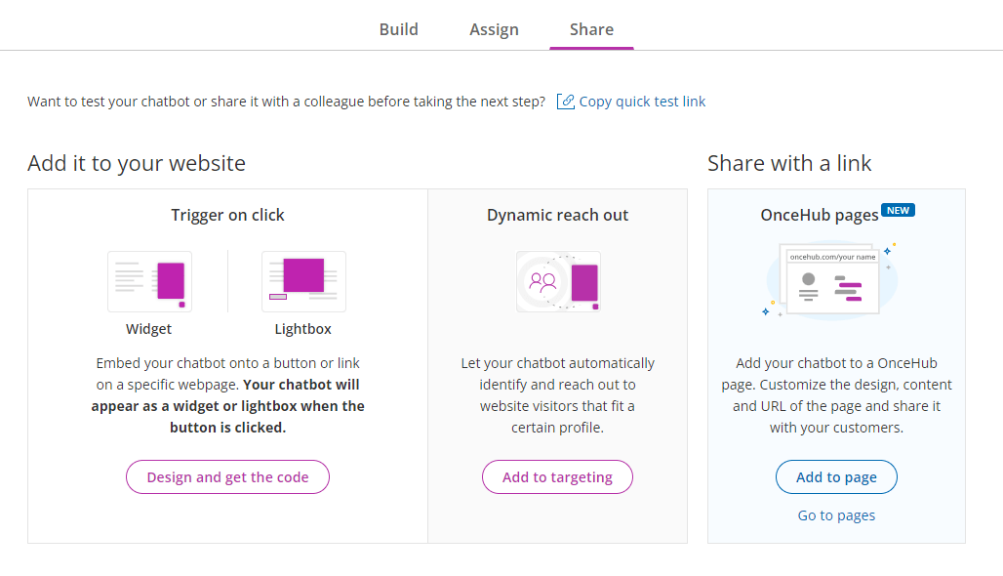This screenshot has height=576, width=1003.
Task: Click the Dynamic reach out heading
Action: (x=558, y=215)
